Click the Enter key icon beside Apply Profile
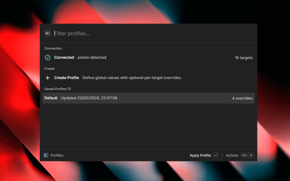This screenshot has height=181, width=290. 216,155
